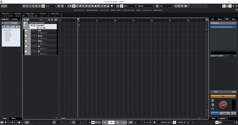Select Sonarworks_Reference4_x64 monitor entry

tap(223, 27)
